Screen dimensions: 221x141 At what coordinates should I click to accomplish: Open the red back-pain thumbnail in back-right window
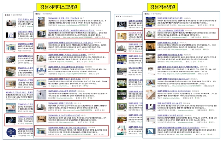(122, 130)
